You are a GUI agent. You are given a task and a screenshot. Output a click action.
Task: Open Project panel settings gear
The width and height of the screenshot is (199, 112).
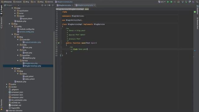49,5
